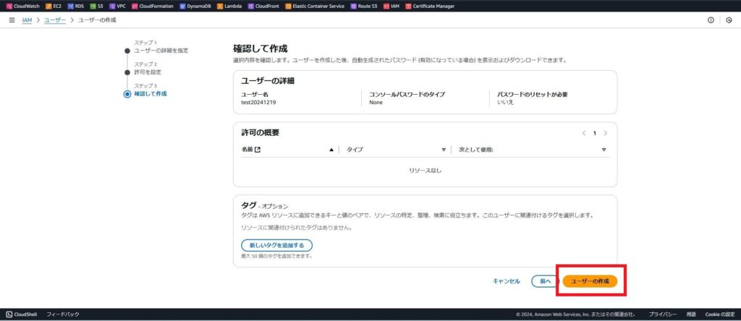Viewport: 741px width, 321px height.
Task: Sort by 次として使用 column
Action: pos(604,150)
